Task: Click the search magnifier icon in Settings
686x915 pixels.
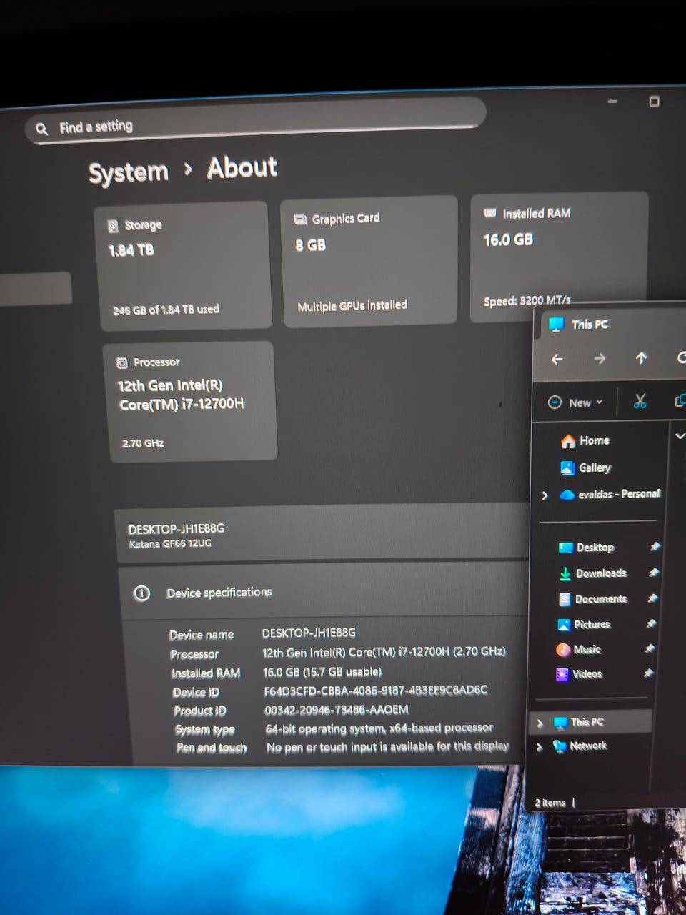Action: point(42,129)
